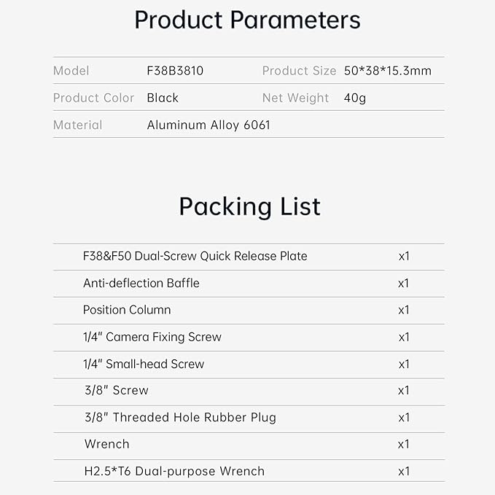Image resolution: width=495 pixels, height=495 pixels.
Task: Click the Model label
Action: click(x=71, y=71)
